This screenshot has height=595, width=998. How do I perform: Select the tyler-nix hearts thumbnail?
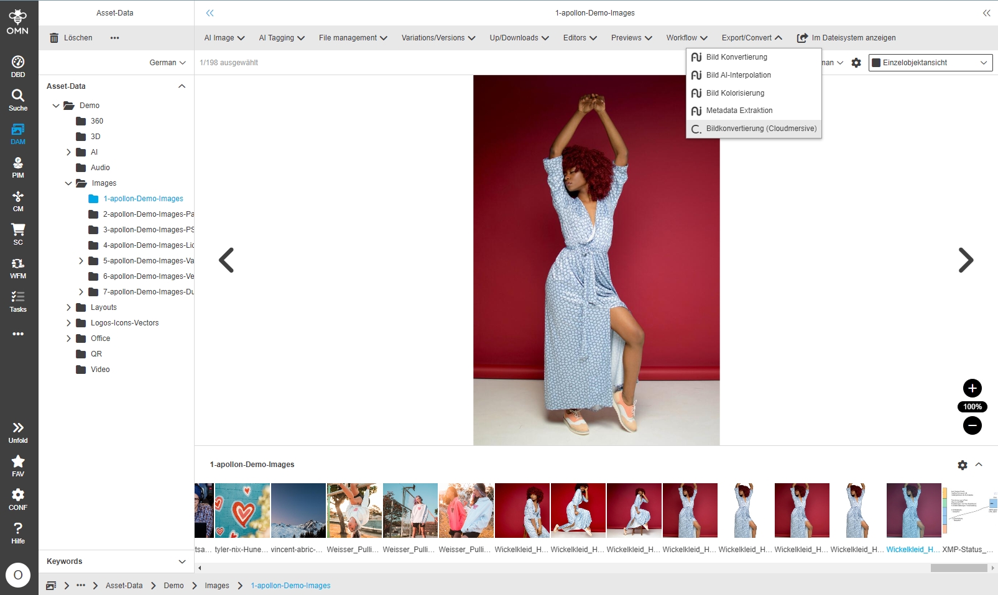click(243, 511)
